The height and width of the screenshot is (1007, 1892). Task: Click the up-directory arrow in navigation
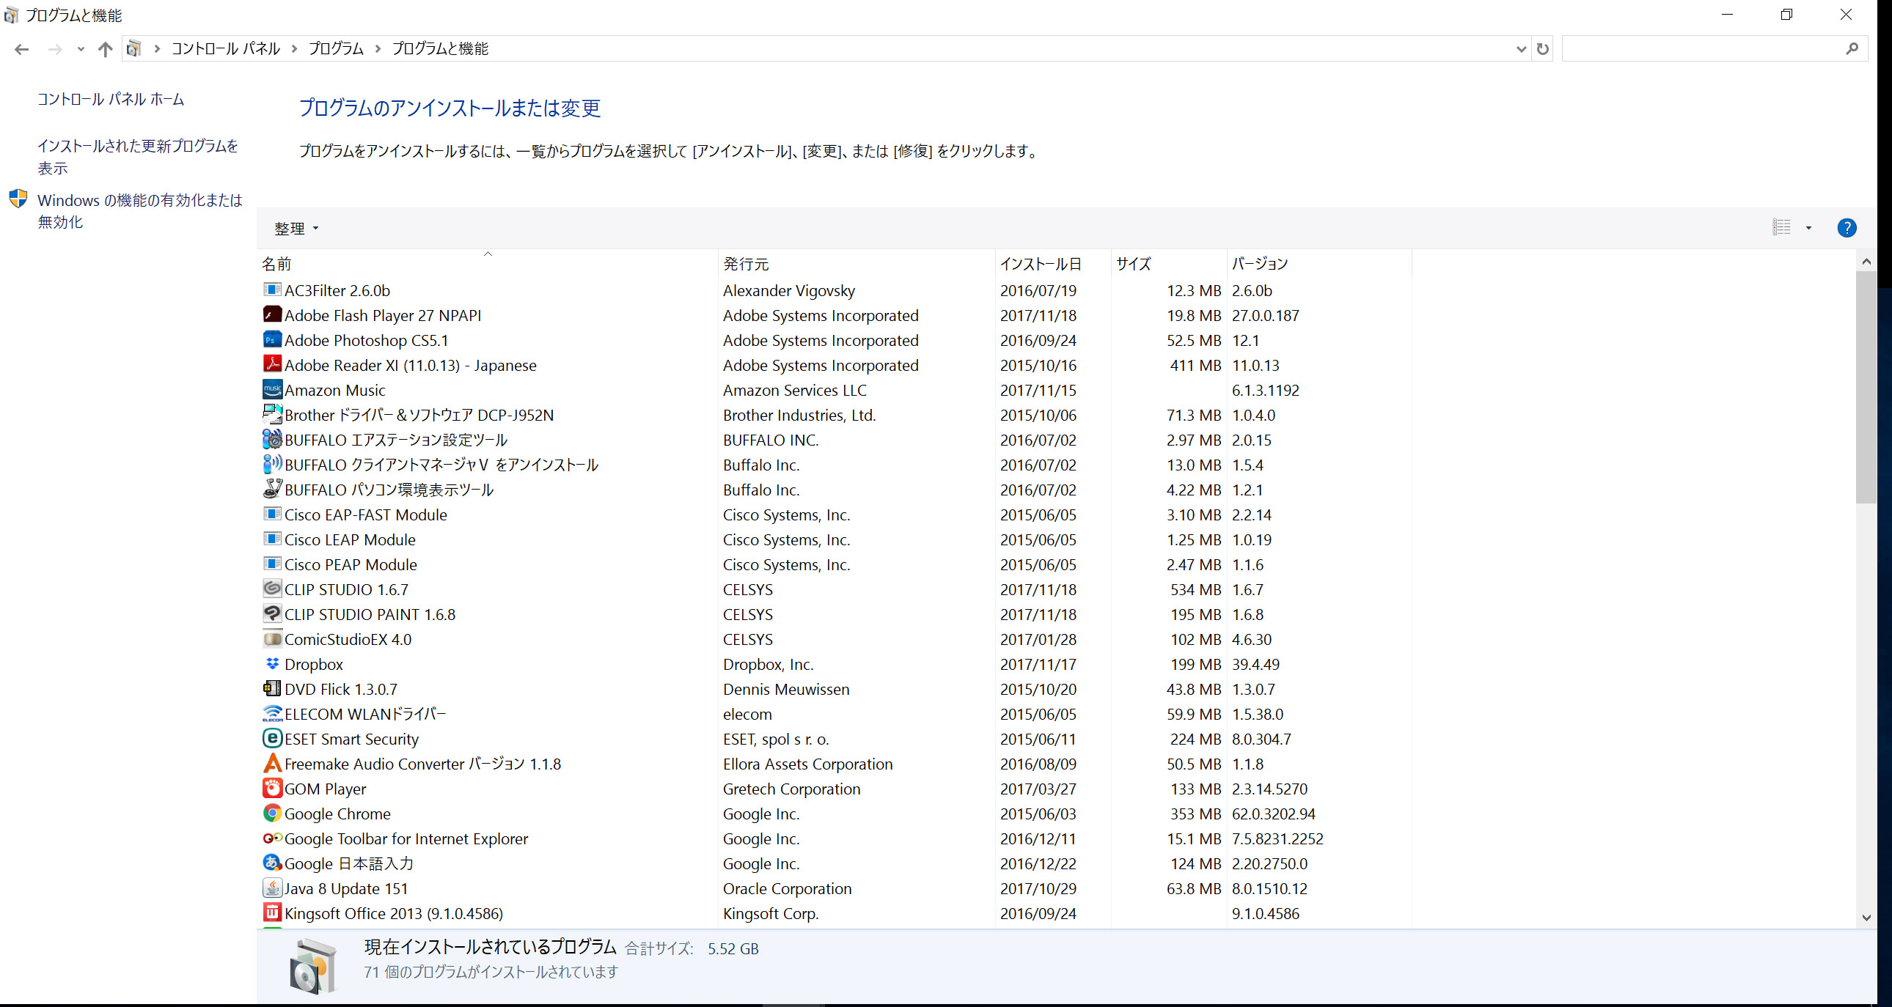point(105,49)
